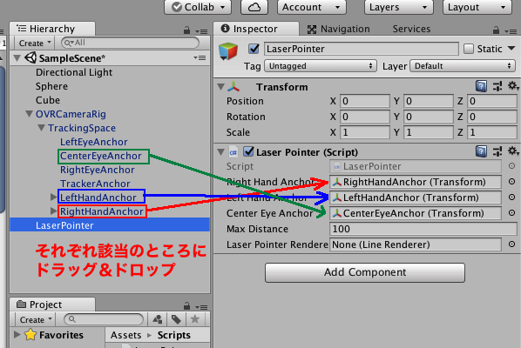This screenshot has height=348, width=521.
Task: Click the Add Component button
Action: (365, 272)
